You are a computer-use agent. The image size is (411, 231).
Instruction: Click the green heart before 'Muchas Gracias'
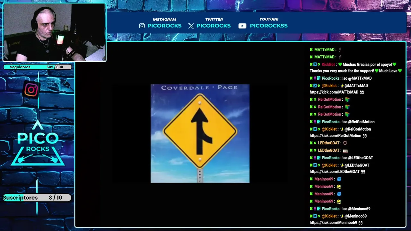(x=340, y=64)
